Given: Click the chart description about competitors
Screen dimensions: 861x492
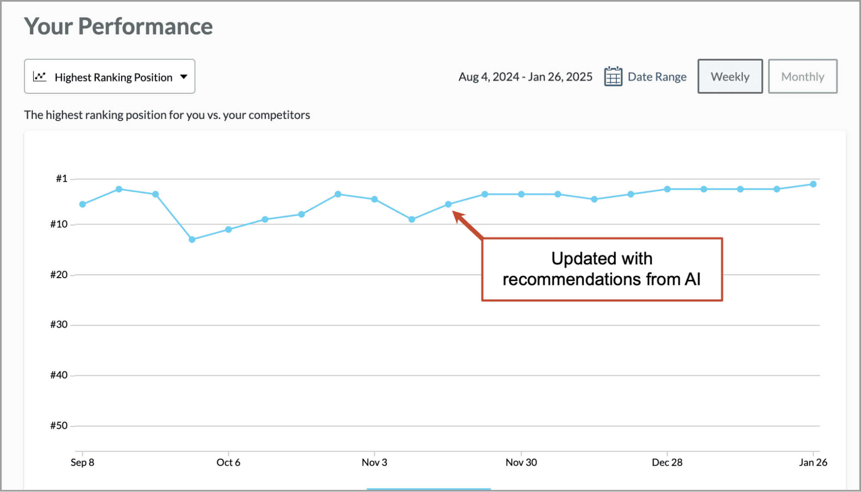Looking at the screenshot, I should click(x=167, y=115).
